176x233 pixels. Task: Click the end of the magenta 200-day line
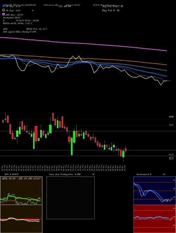(x=166, y=51)
